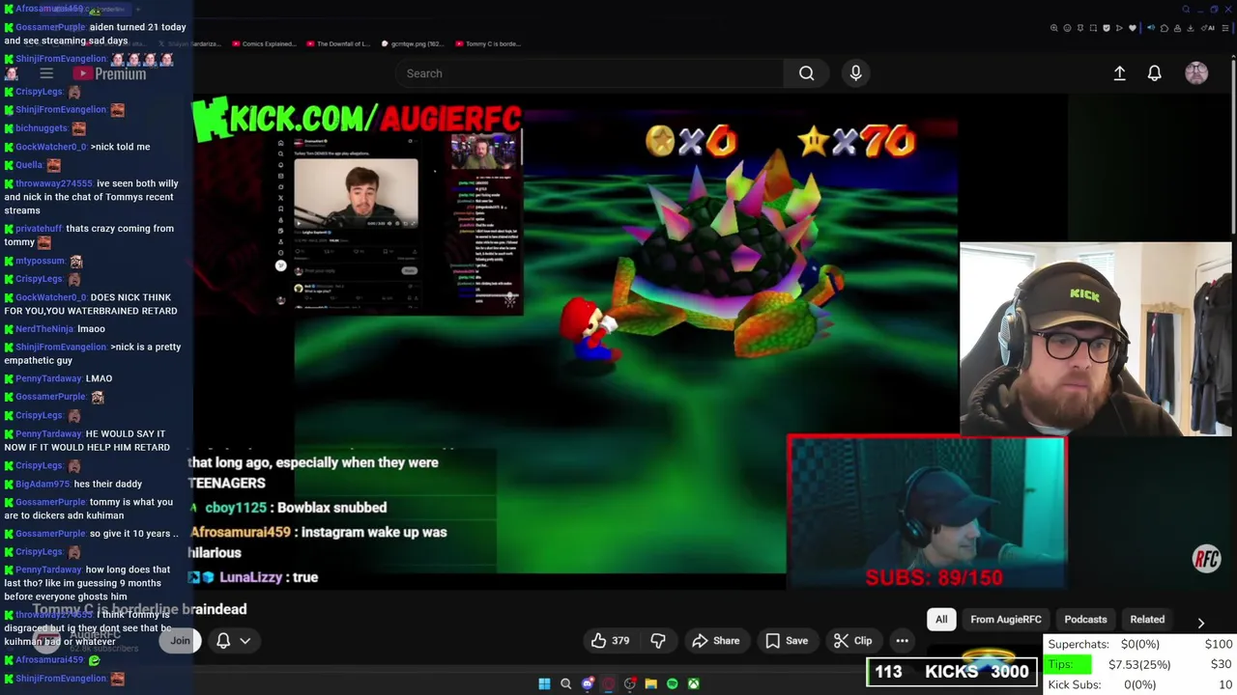Open the YouTube hamburger guide menu
This screenshot has width=1237, height=695.
pyautogui.click(x=45, y=73)
